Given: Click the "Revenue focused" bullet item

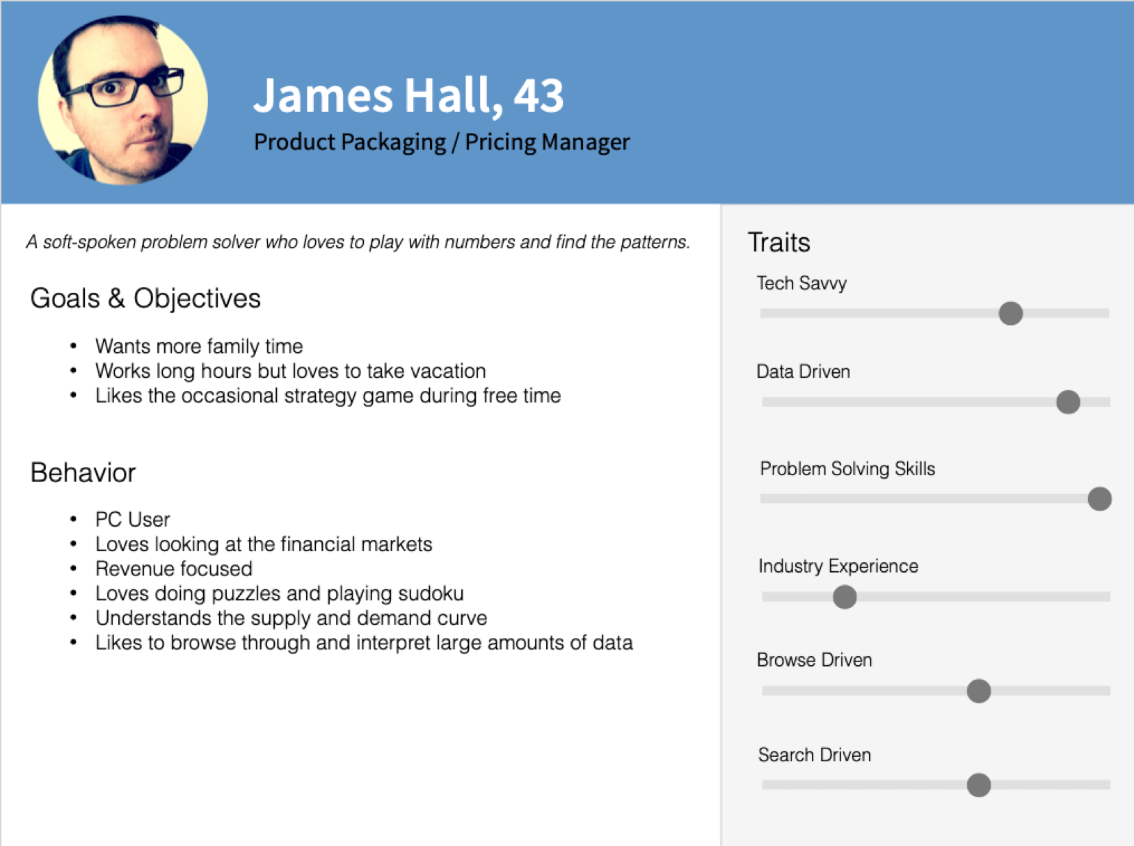Looking at the screenshot, I should (x=174, y=569).
